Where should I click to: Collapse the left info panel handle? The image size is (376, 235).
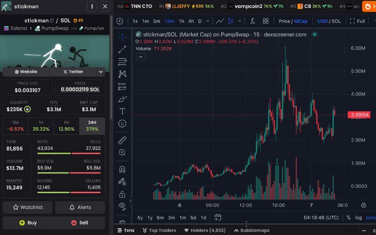[131, 201]
